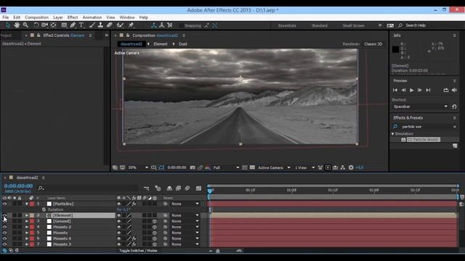Take snapshot with camera icon in viewer
Screen dimensions: 465x261
(x=193, y=167)
